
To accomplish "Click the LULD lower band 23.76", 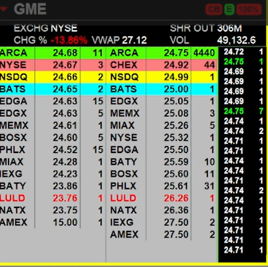I will (x=53, y=198).
